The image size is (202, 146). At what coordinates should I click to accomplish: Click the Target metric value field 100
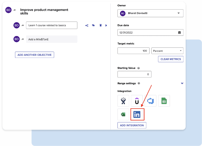pyautogui.click(x=133, y=51)
